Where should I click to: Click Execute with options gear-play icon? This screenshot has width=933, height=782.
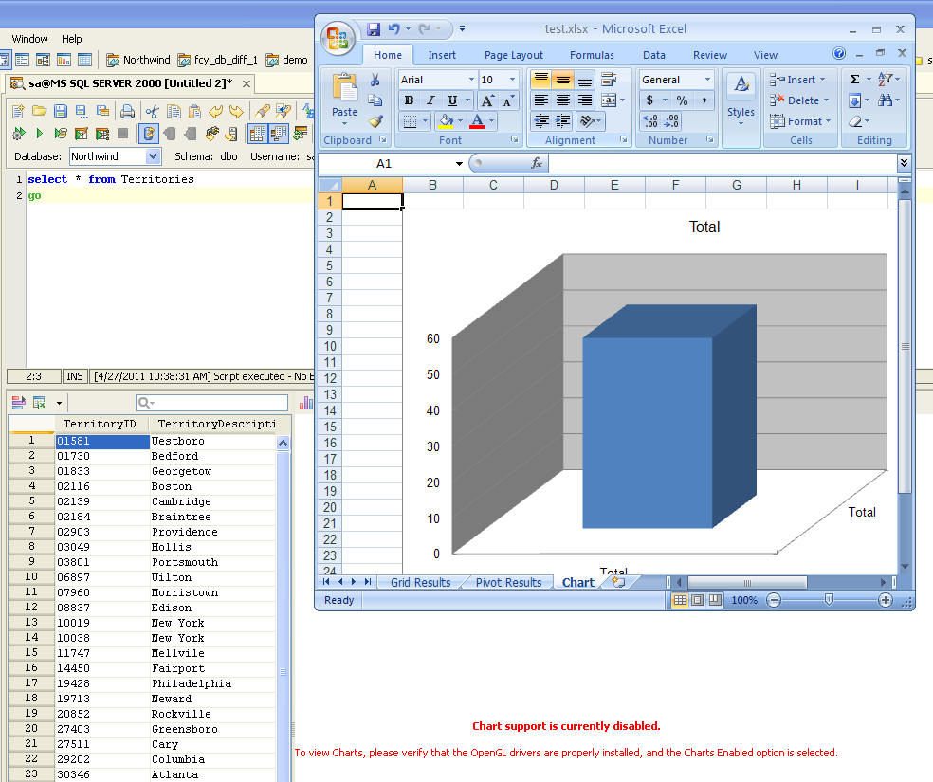pos(18,134)
